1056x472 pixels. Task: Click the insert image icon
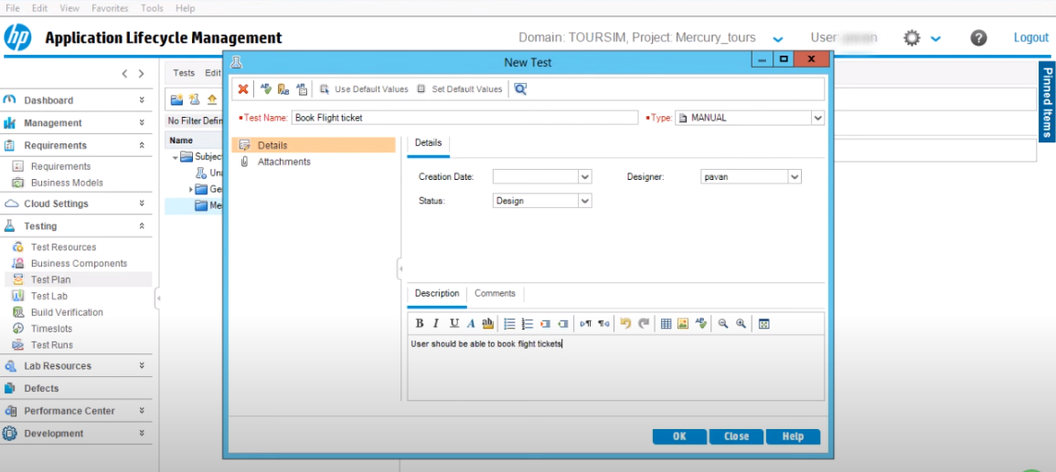tap(682, 323)
